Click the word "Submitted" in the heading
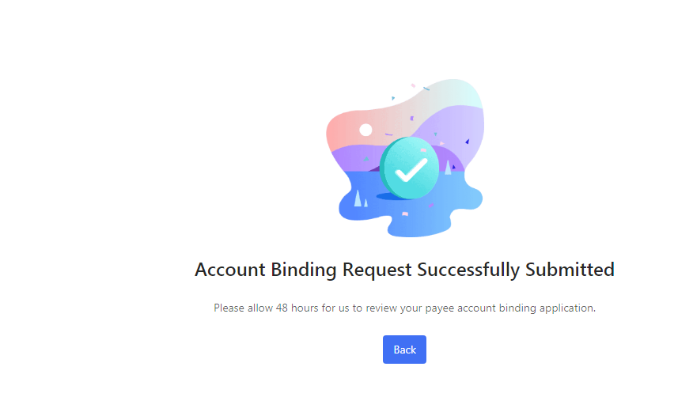The height and width of the screenshot is (412, 693). 570,270
